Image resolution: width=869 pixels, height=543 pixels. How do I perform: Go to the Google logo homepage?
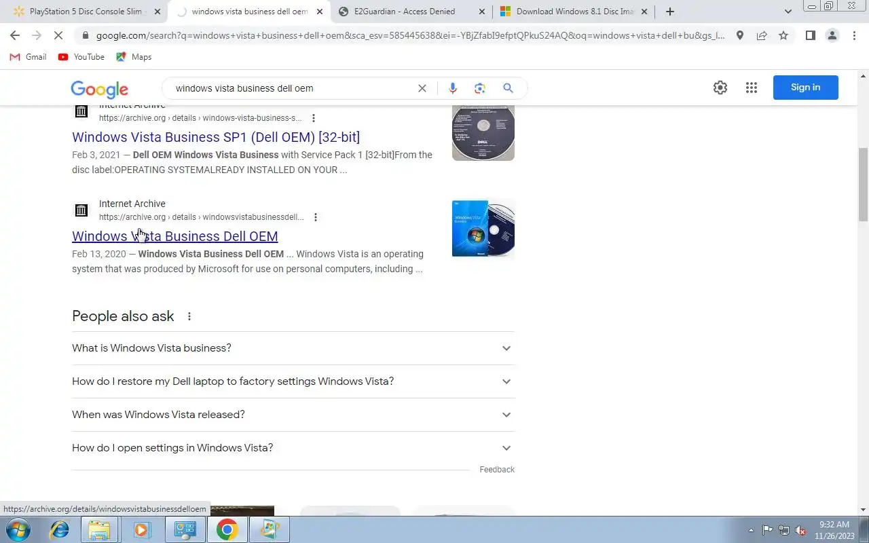point(99,89)
